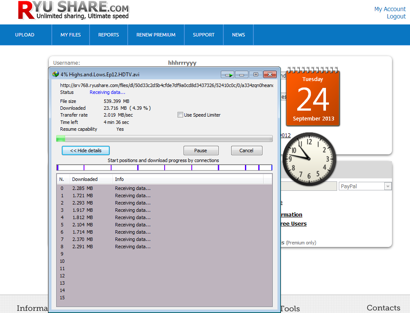Click the connections progress segment bar
410x313 pixels.
click(164, 168)
